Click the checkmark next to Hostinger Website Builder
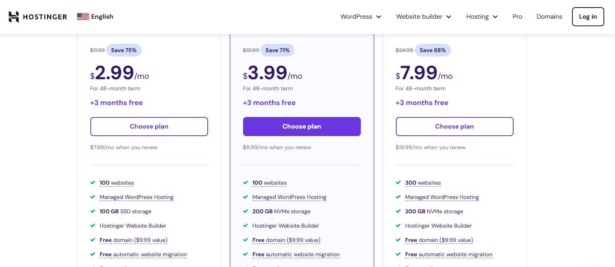Viewport: 615px width, 267px height. click(x=92, y=226)
